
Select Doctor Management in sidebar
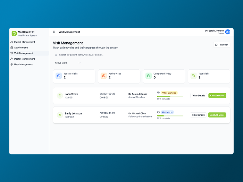click(x=24, y=59)
